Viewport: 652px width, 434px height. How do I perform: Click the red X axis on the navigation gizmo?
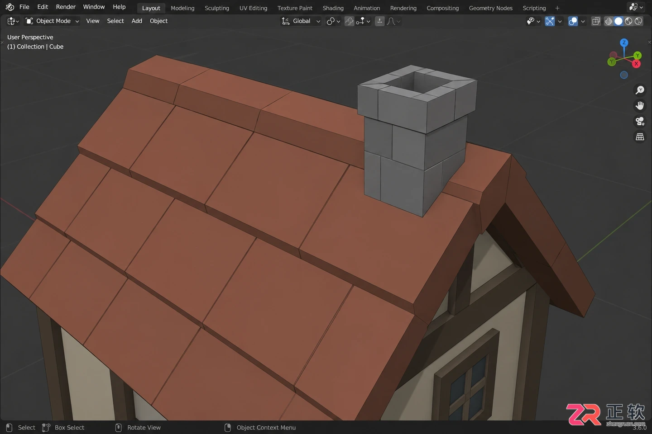coord(636,64)
